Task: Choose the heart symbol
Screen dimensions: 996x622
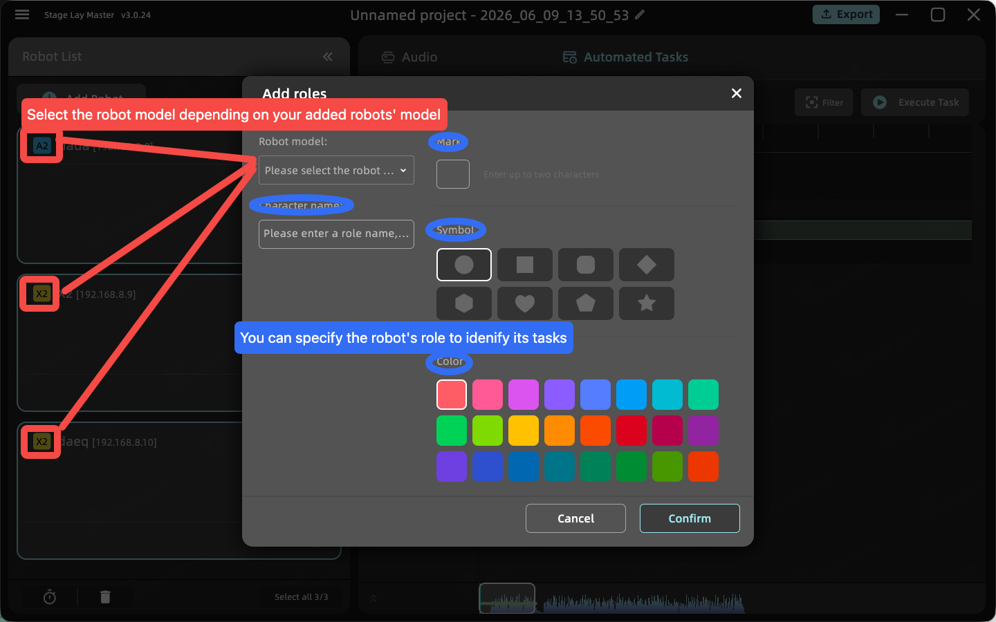Action: [525, 303]
